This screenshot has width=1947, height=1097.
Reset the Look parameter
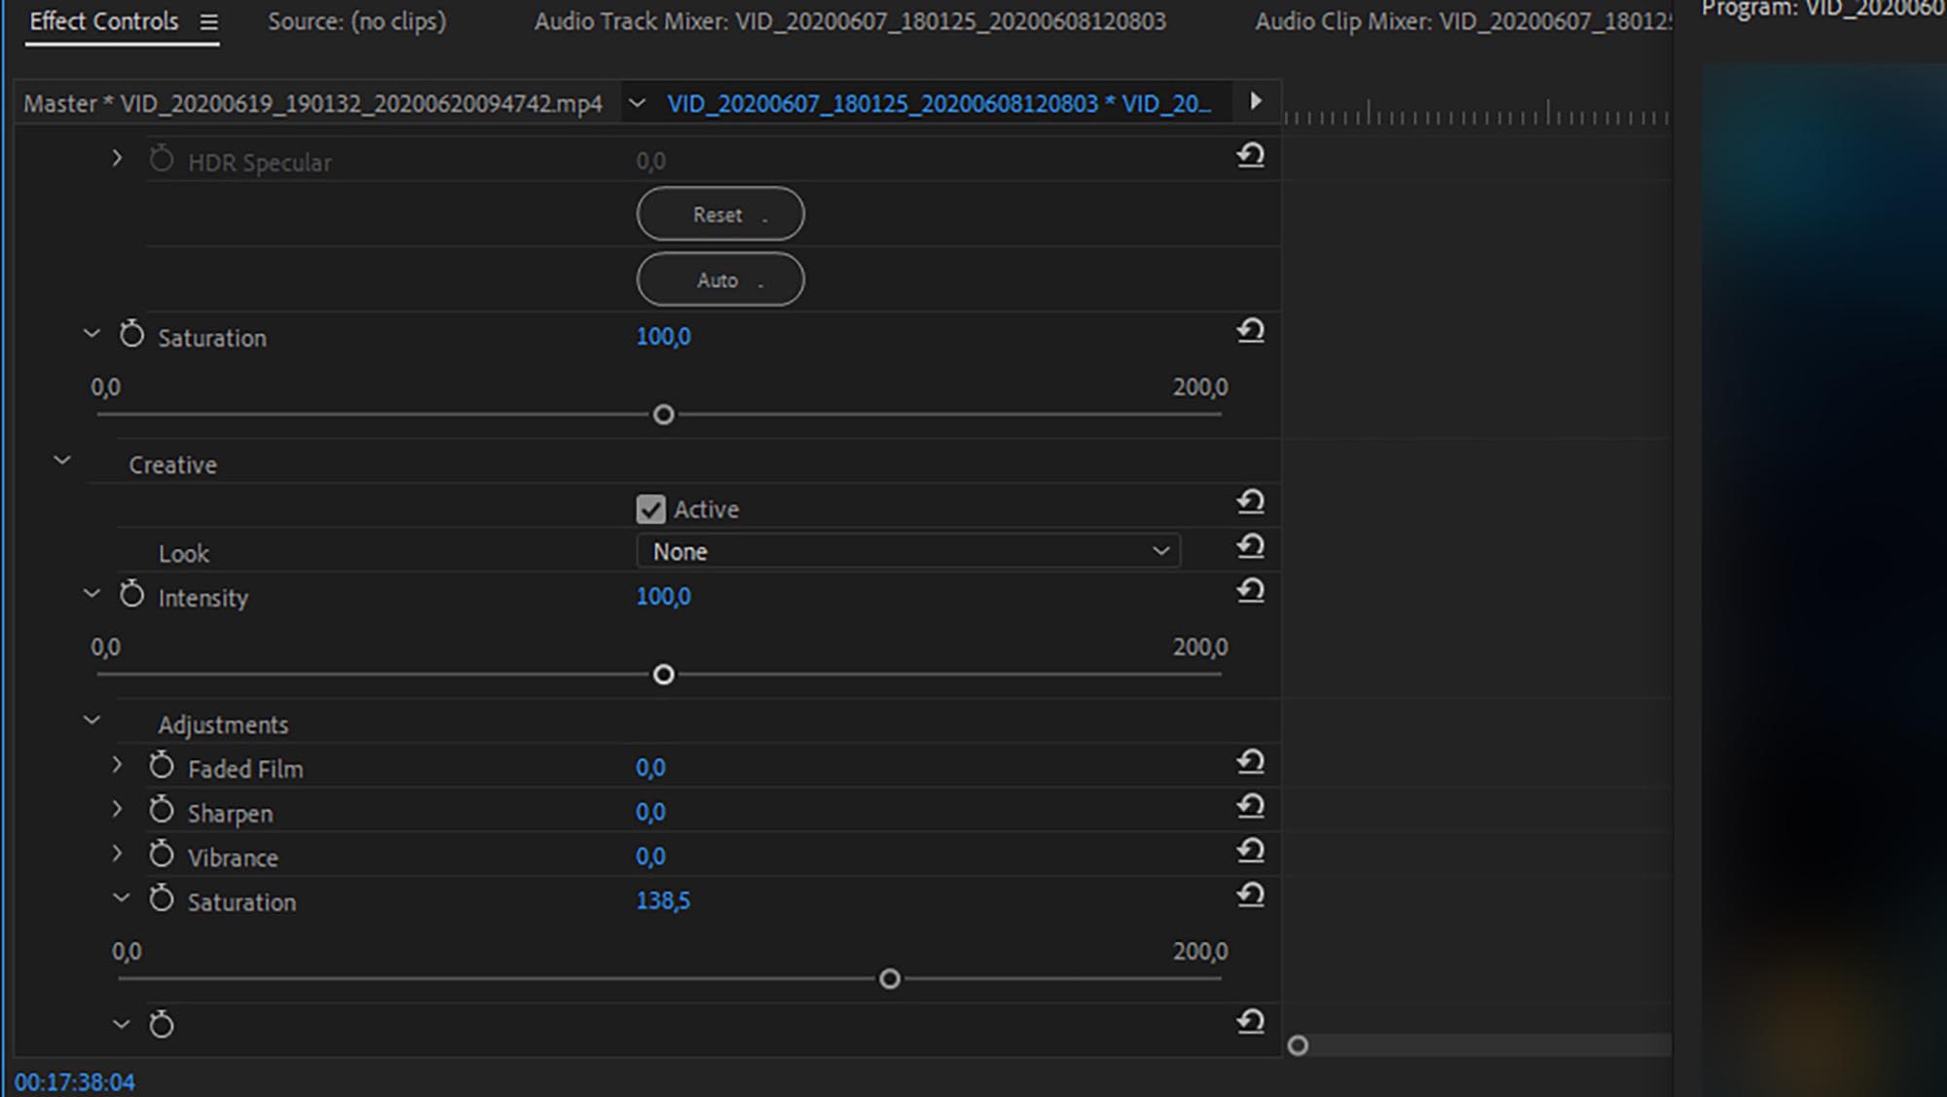(1251, 546)
